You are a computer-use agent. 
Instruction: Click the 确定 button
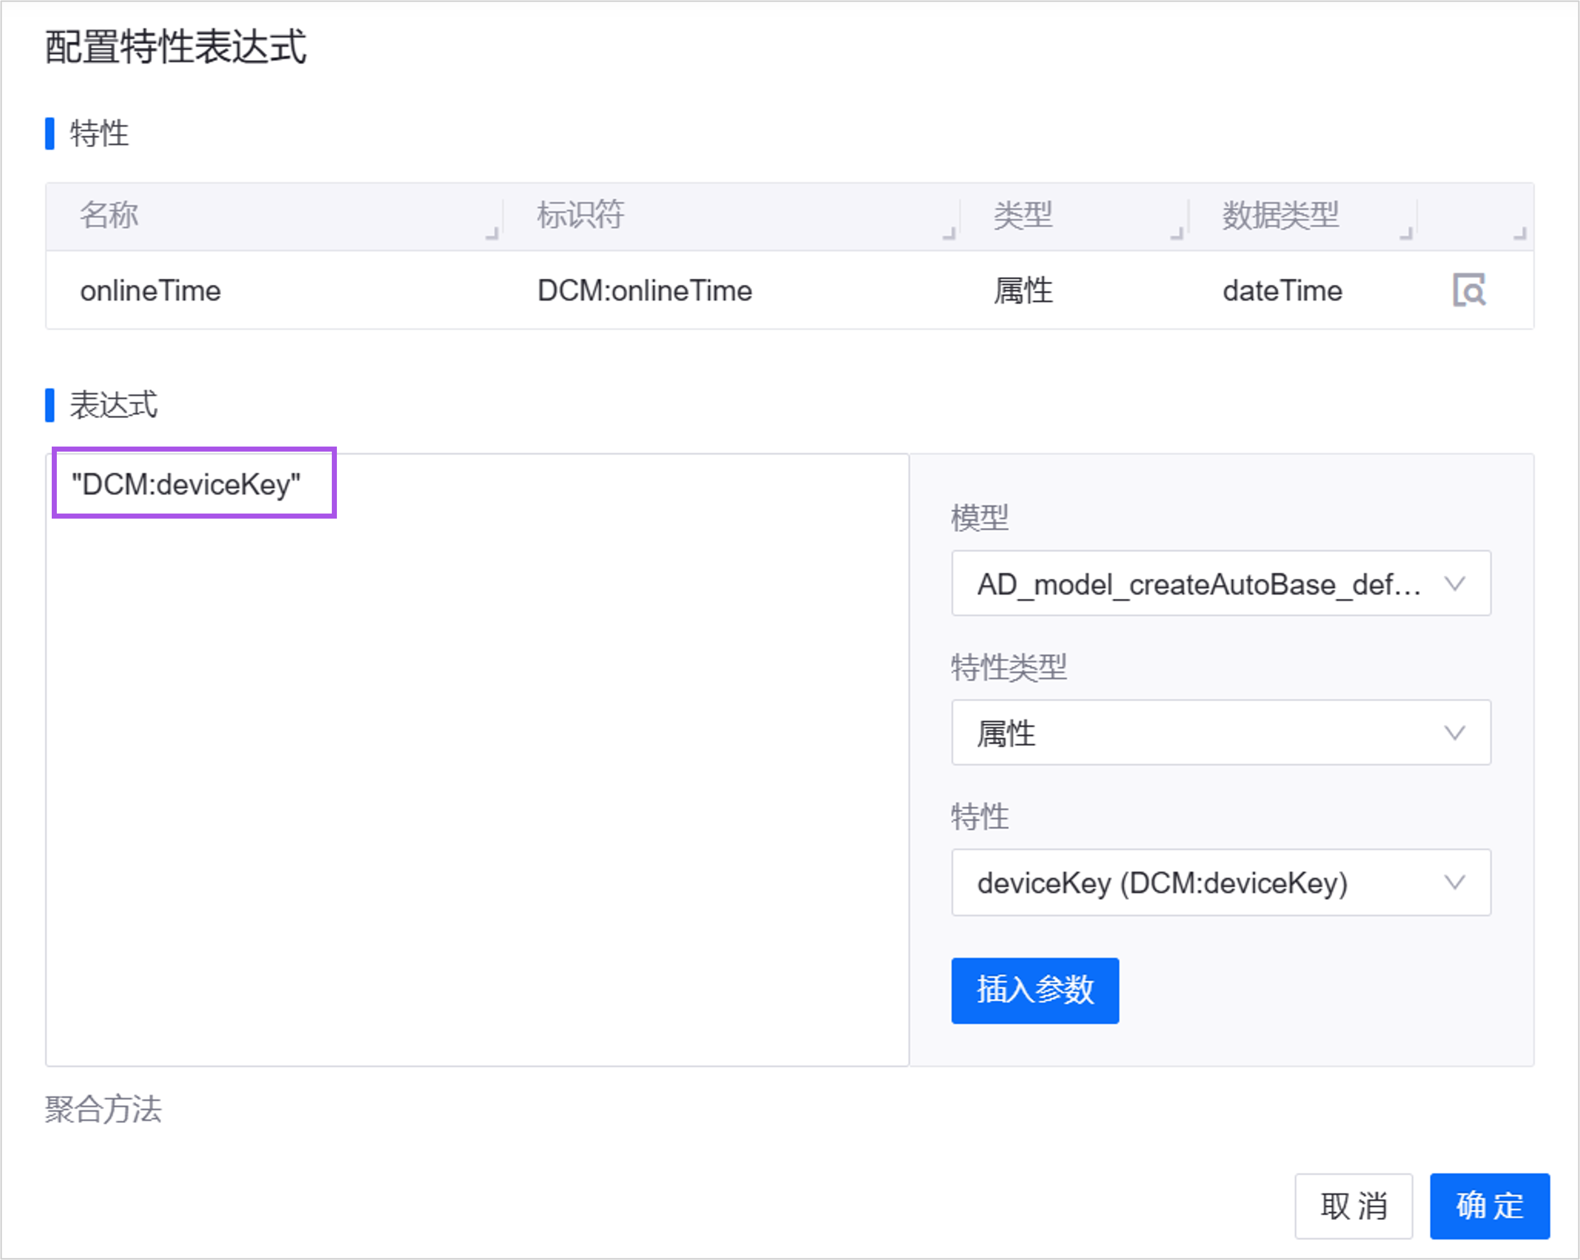click(1489, 1206)
